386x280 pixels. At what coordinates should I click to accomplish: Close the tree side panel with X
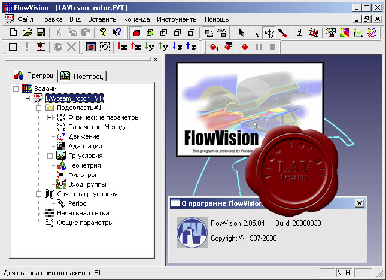pyautogui.click(x=156, y=60)
